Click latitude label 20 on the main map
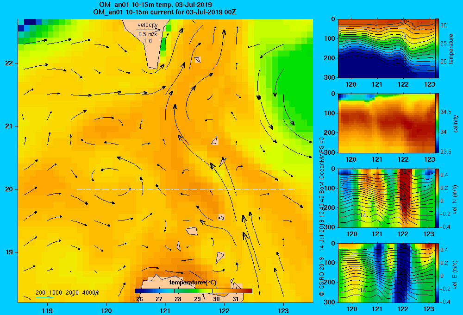Viewport: 463px width, 315px height. tap(9, 189)
